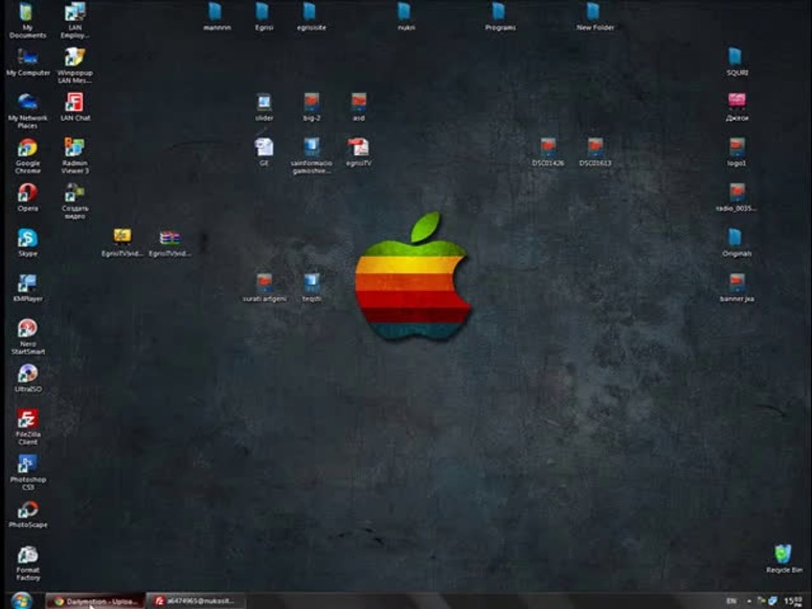812x609 pixels.
Task: Open Winpopup LAN Mes... shortcut
Action: (75, 65)
